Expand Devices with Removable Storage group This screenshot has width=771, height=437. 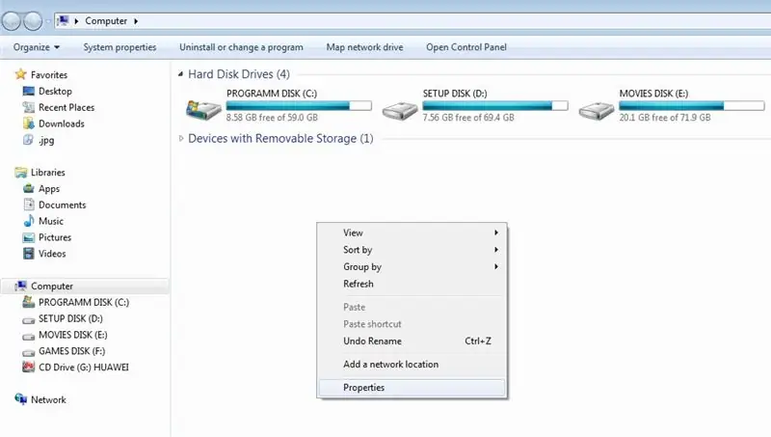tap(181, 138)
